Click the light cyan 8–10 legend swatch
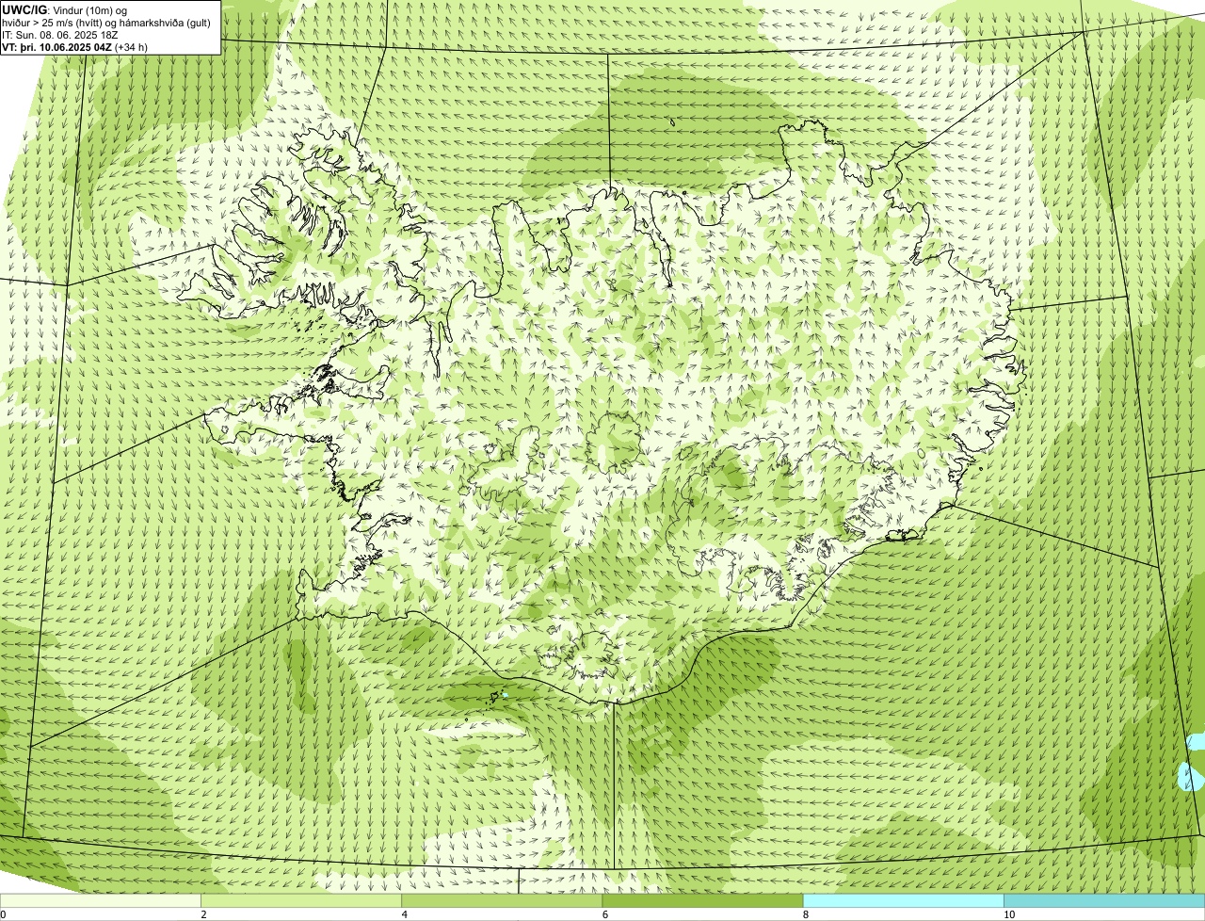 pos(903,900)
